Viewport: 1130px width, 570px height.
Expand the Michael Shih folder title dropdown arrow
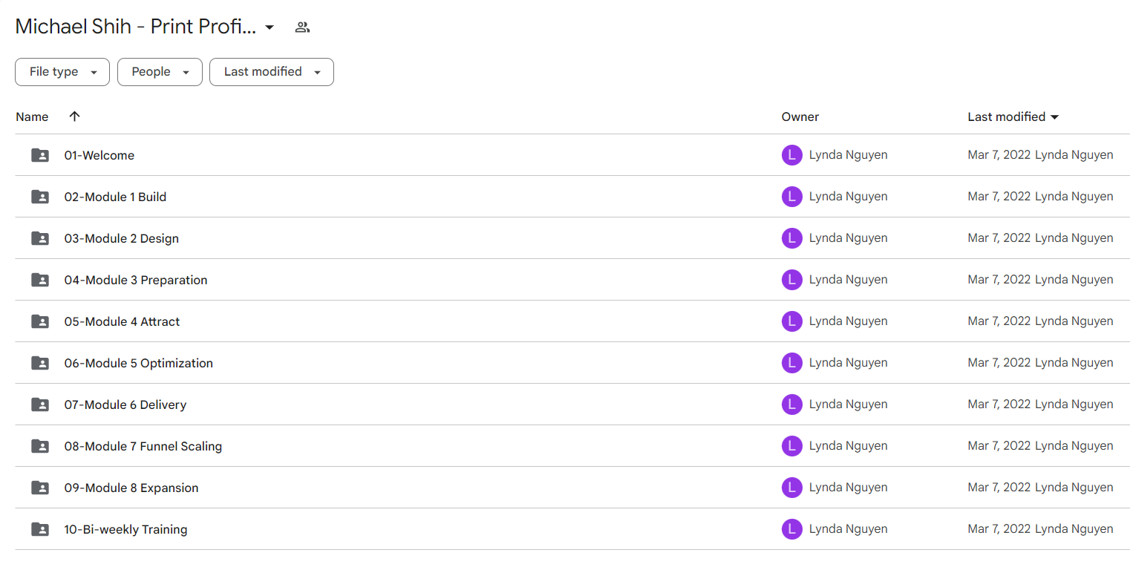pyautogui.click(x=270, y=27)
